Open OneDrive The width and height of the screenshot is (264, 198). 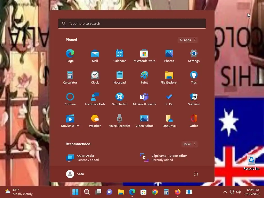pyautogui.click(x=169, y=121)
